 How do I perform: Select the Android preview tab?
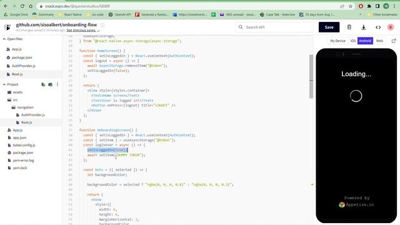tap(365, 41)
